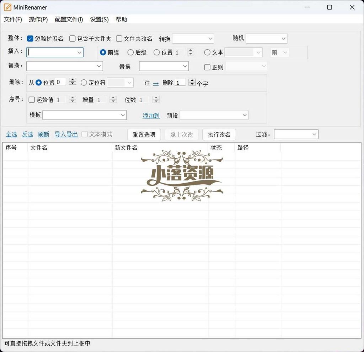Minimize the MiniRenamer window
This screenshot has width=364, height=352.
click(x=307, y=7)
